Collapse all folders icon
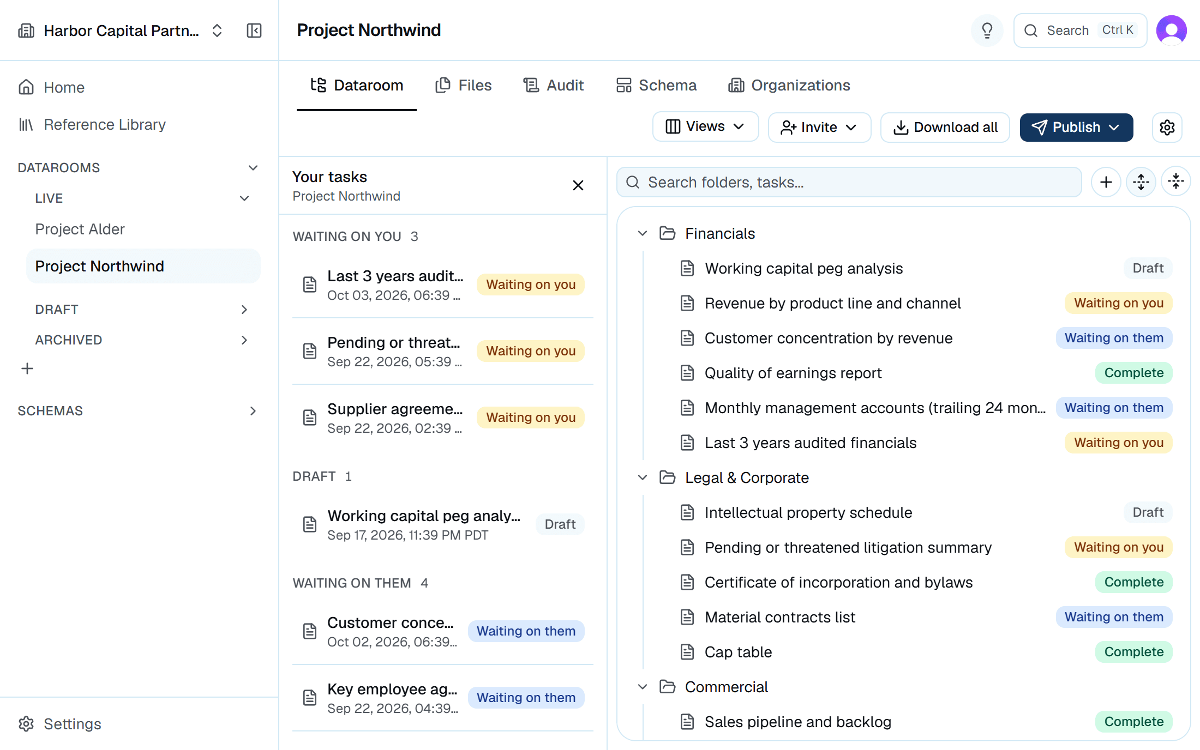This screenshot has height=750, width=1200. (1175, 182)
